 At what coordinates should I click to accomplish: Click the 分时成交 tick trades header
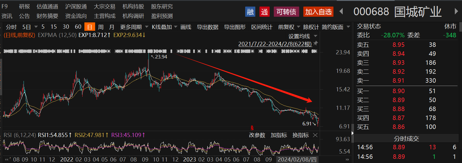tap(406, 139)
